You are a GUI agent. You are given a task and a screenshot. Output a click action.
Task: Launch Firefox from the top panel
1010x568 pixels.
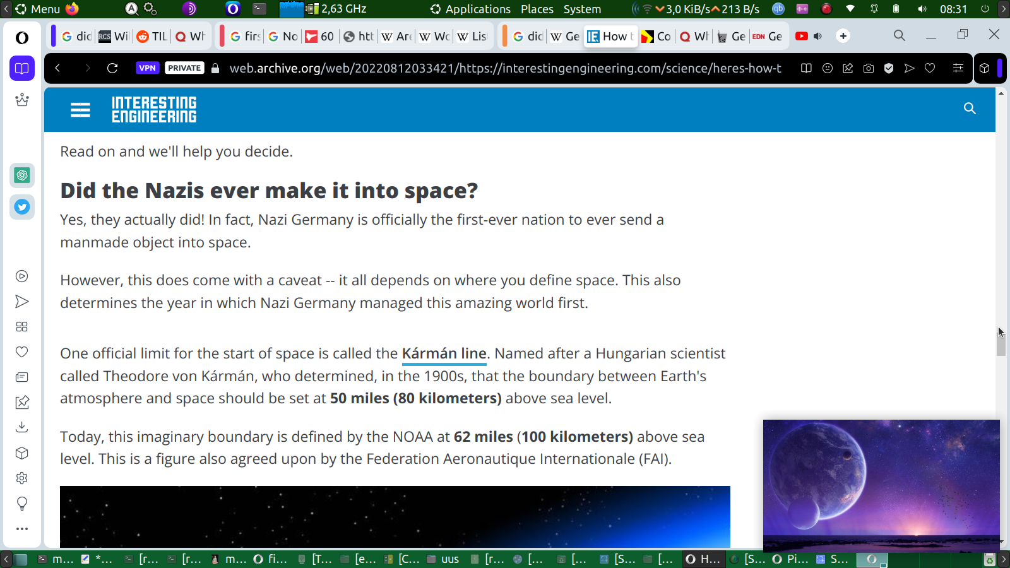tap(72, 9)
